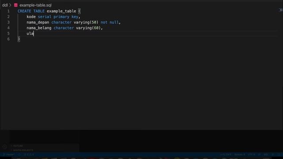
Task: Click the nama_belang column name
Action: [39, 28]
